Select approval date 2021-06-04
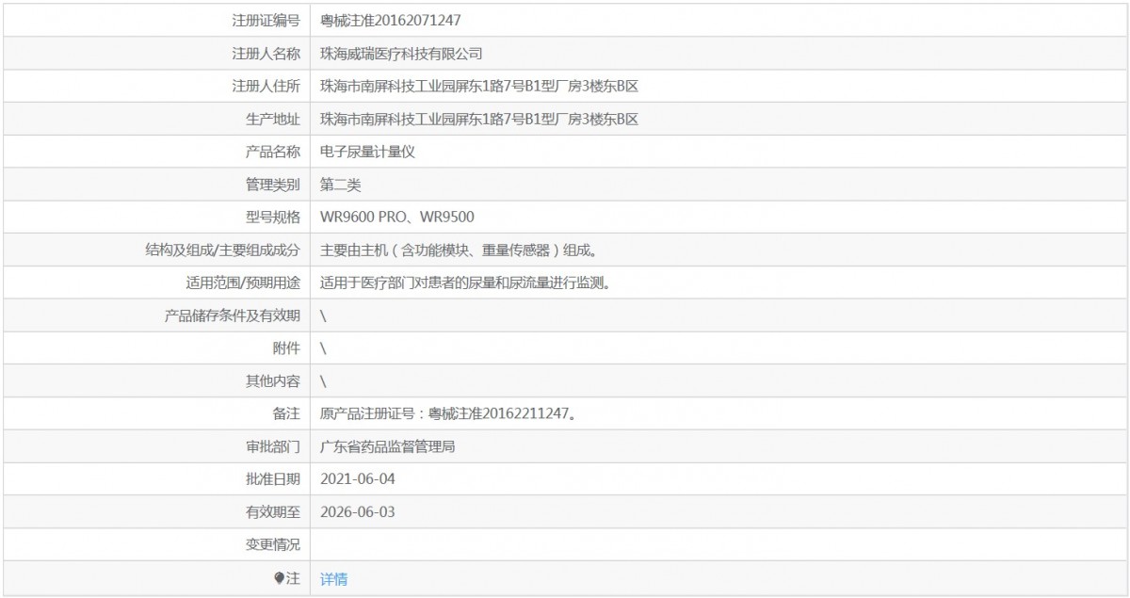The width and height of the screenshot is (1130, 598). (x=358, y=479)
